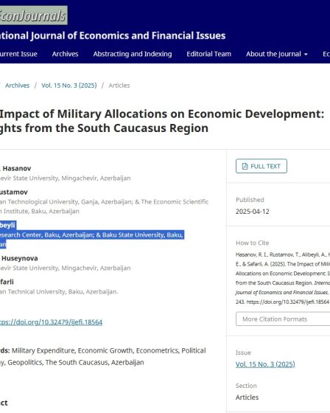The width and height of the screenshot is (330, 413).
Task: Open Vol. 15 No. 3 issue link in sidebar
Action: click(265, 364)
